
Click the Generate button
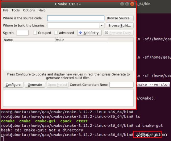[x=35, y=85]
